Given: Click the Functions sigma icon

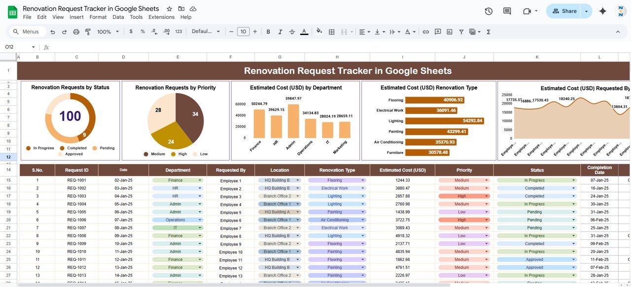Looking at the screenshot, I should (x=488, y=32).
